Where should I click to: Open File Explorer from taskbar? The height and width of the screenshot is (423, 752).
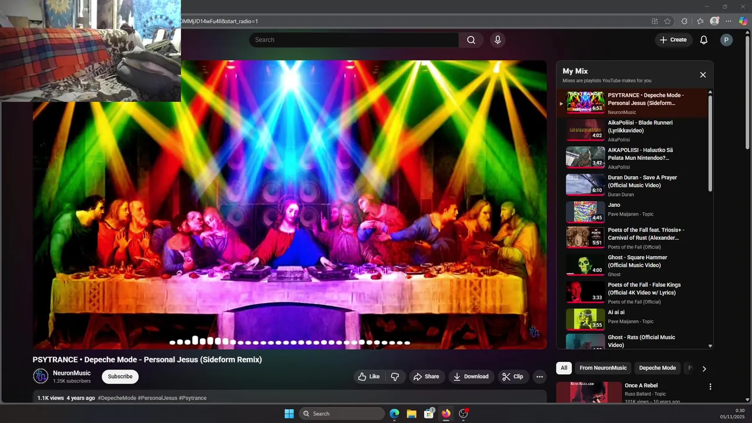pos(411,414)
